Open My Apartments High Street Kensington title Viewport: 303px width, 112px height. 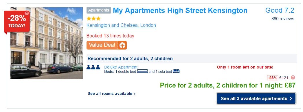[180, 10]
